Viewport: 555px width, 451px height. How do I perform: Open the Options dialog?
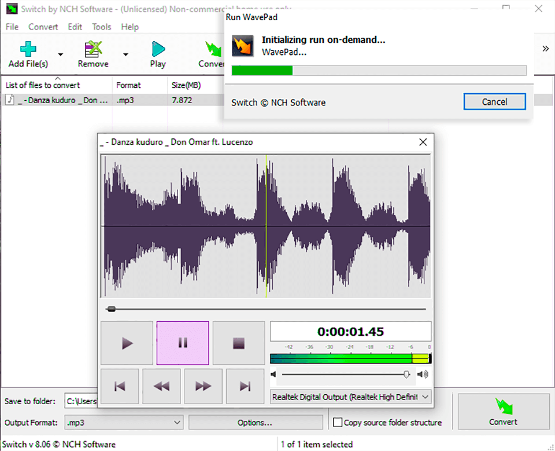tap(256, 423)
